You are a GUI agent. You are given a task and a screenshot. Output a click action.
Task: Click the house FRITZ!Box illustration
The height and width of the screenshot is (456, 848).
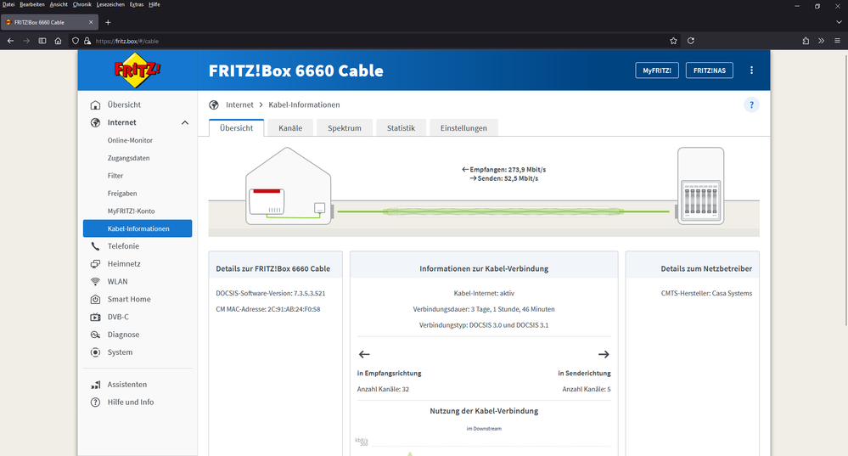[289, 186]
